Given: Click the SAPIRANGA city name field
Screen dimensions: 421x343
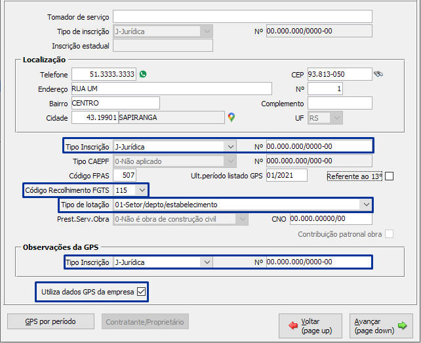Looking at the screenshot, I should click(x=172, y=117).
